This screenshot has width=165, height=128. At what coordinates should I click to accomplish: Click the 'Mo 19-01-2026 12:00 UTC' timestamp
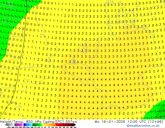120,122
